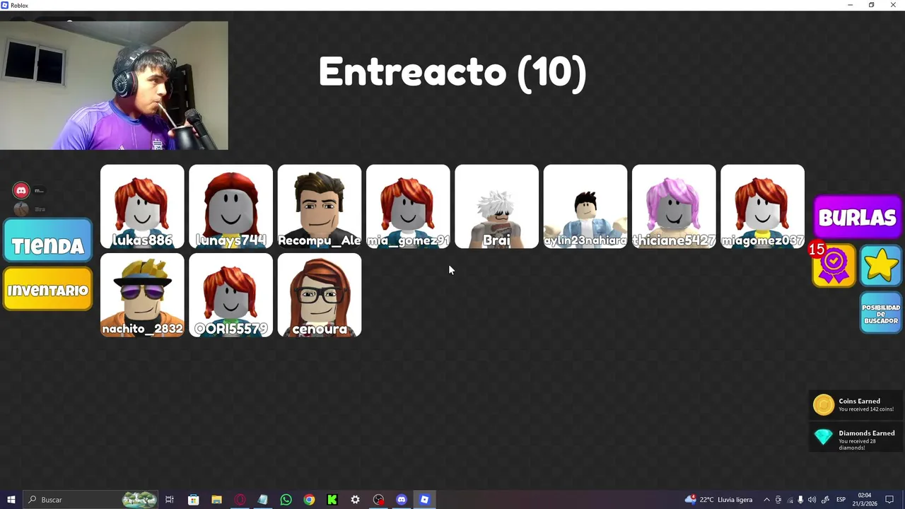Click the second Discord overlay avatar
Image resolution: width=905 pixels, height=509 pixels.
click(21, 209)
